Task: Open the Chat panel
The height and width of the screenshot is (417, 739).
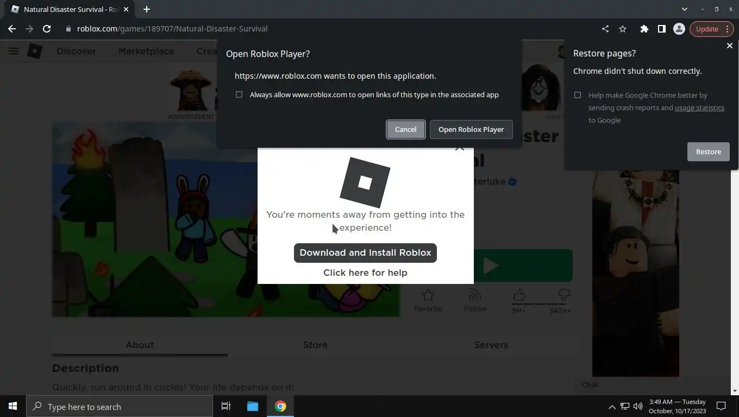Action: (x=590, y=384)
